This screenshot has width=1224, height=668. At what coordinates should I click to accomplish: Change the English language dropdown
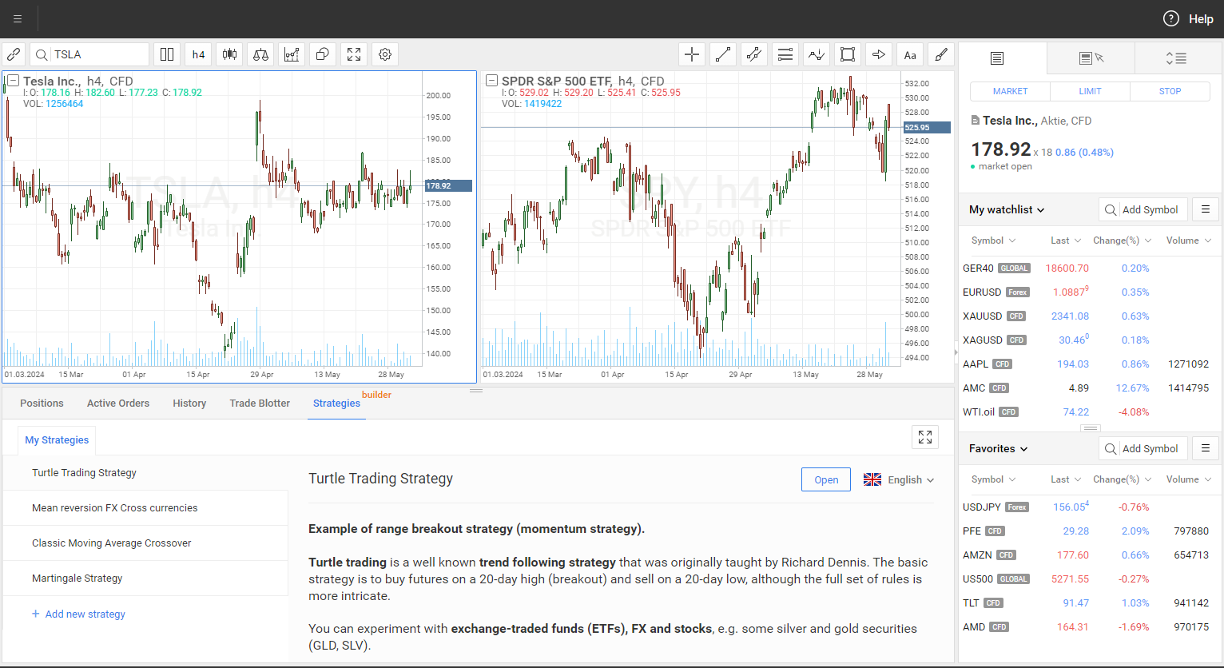(x=899, y=479)
